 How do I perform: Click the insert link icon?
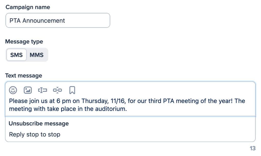click(x=58, y=90)
